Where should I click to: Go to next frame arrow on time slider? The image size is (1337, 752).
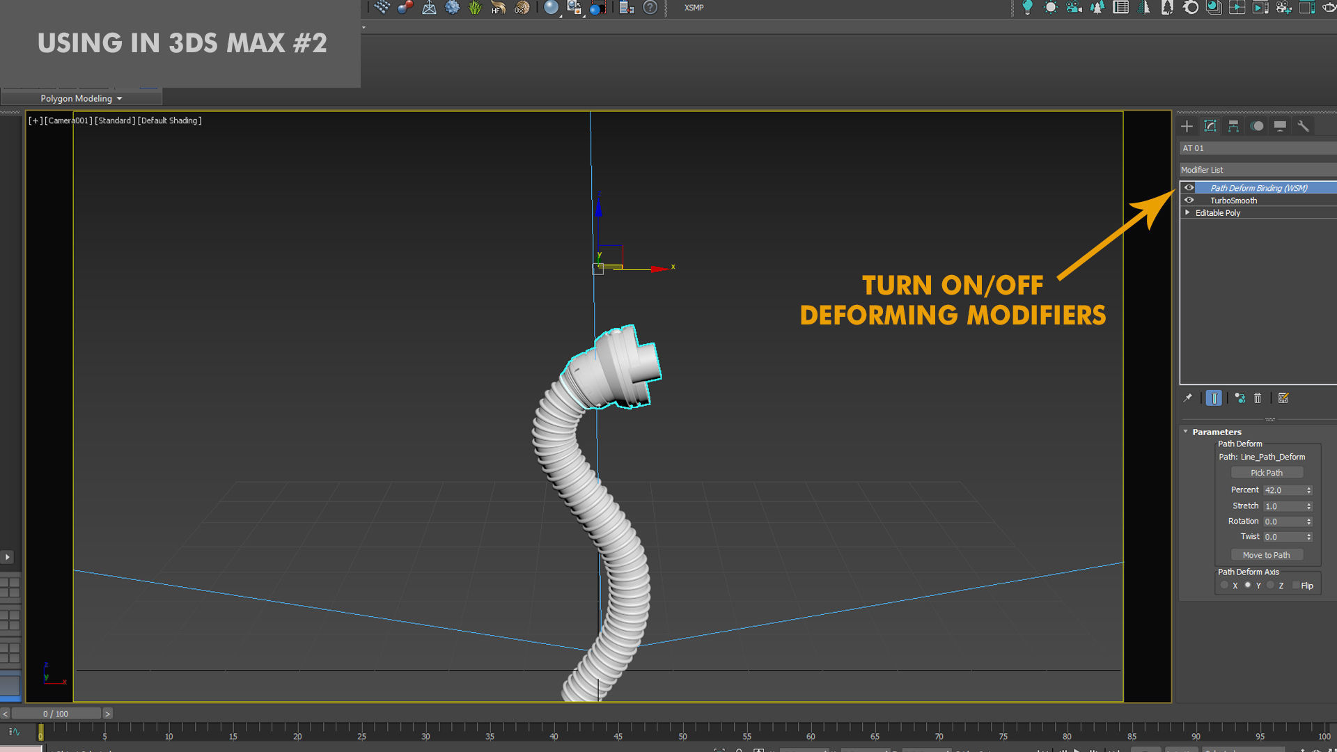click(107, 714)
